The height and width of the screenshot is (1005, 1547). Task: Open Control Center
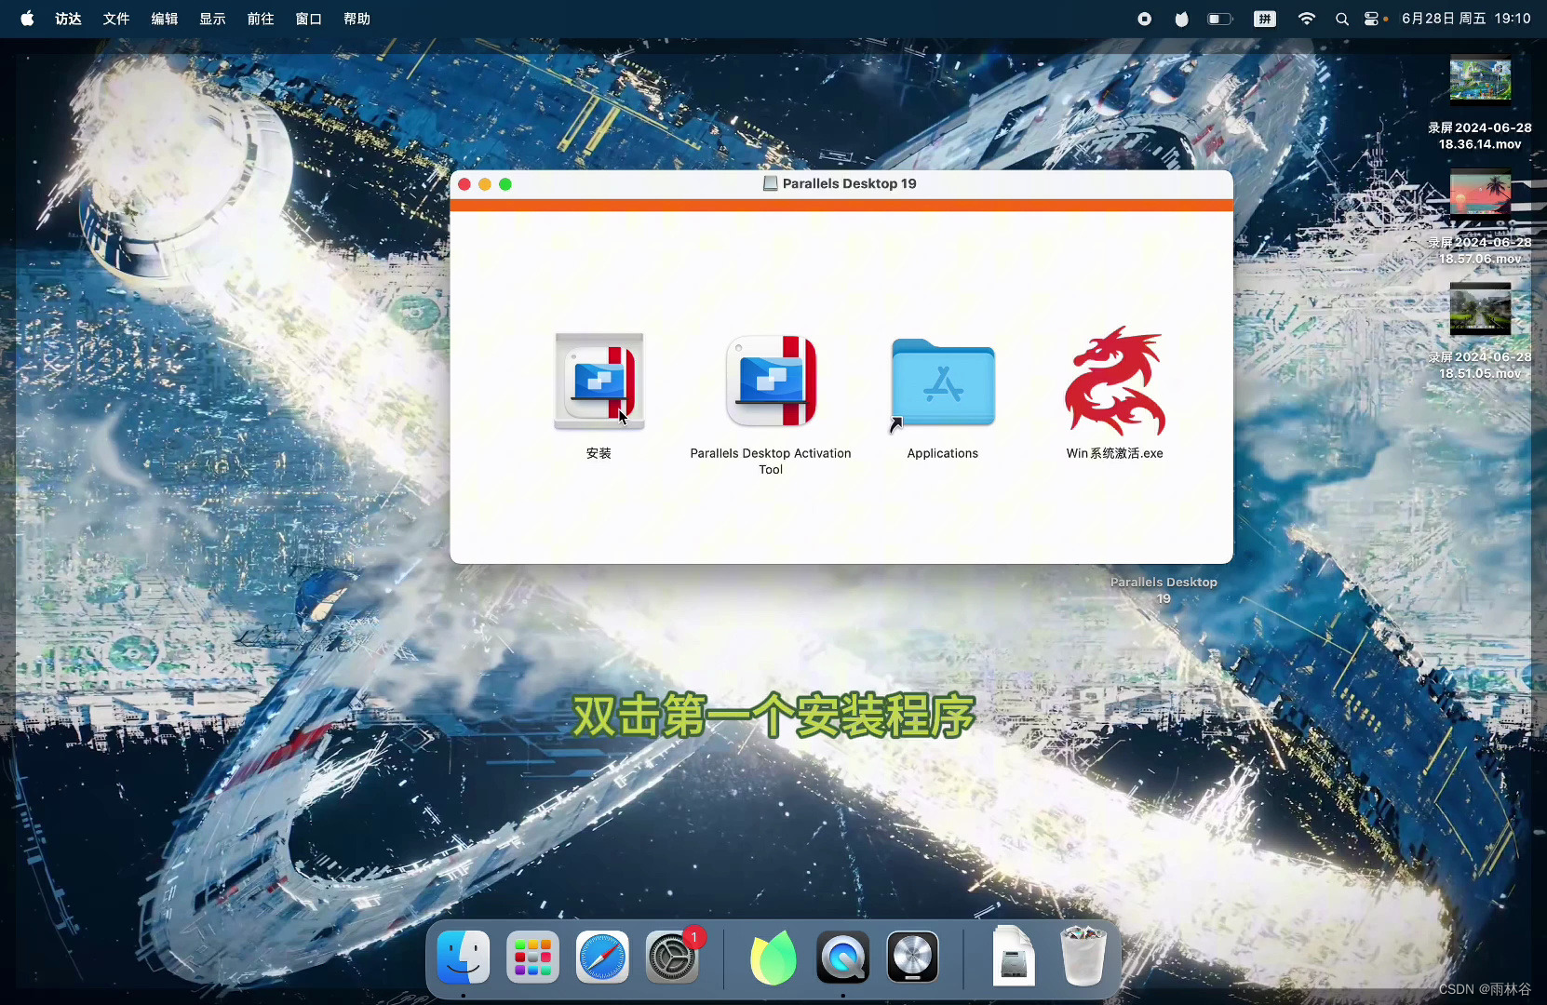click(x=1373, y=19)
